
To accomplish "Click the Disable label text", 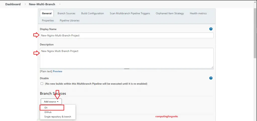I will coord(44,78).
